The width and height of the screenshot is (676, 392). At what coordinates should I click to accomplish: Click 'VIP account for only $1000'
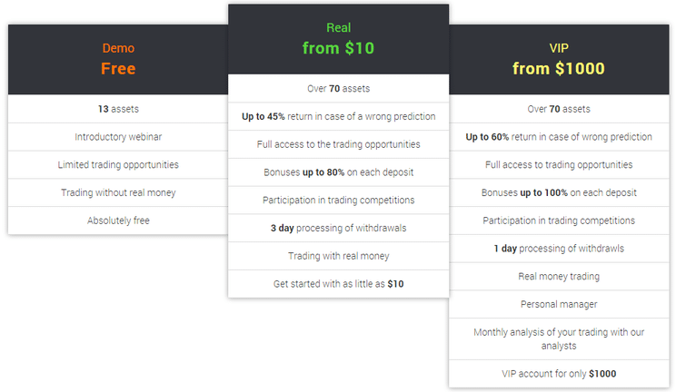coord(559,374)
